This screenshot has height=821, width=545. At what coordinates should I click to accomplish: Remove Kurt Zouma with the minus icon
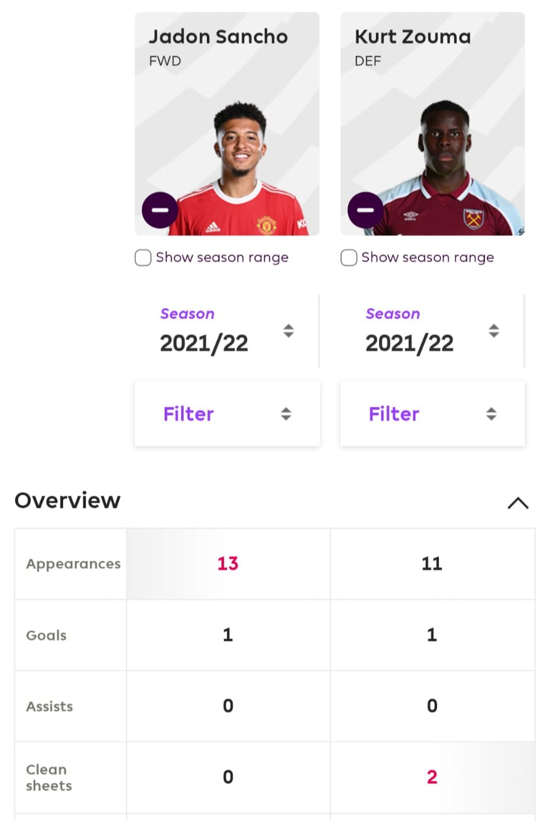point(366,210)
